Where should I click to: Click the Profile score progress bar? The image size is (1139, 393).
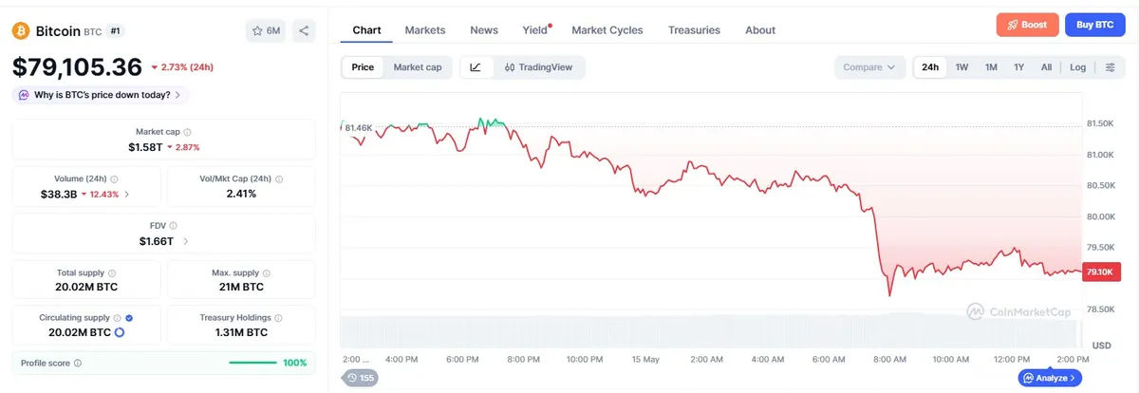[253, 363]
